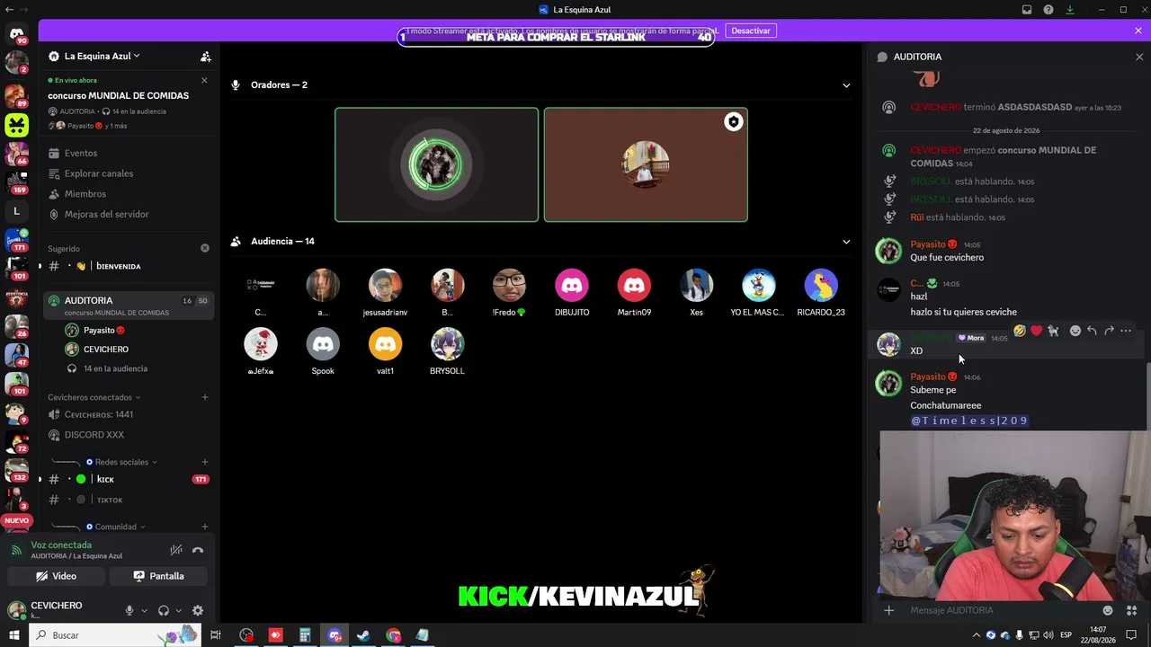The image size is (1151, 647).
Task: Open microphone input options arrow
Action: (x=144, y=611)
